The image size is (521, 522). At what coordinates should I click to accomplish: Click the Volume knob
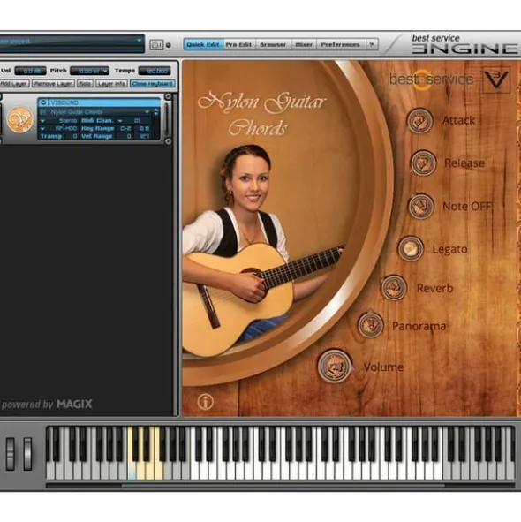tap(335, 367)
